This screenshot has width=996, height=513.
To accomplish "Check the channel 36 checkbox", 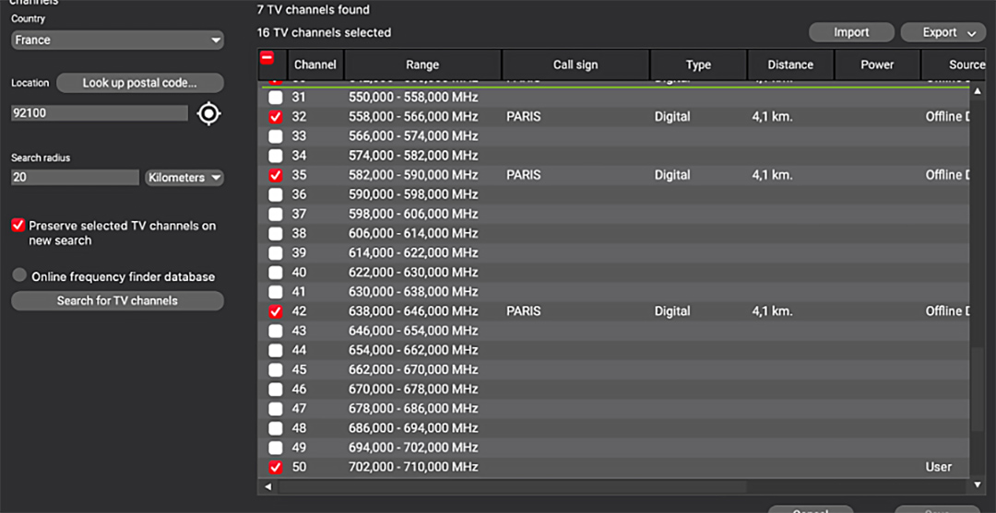I will pos(275,194).
